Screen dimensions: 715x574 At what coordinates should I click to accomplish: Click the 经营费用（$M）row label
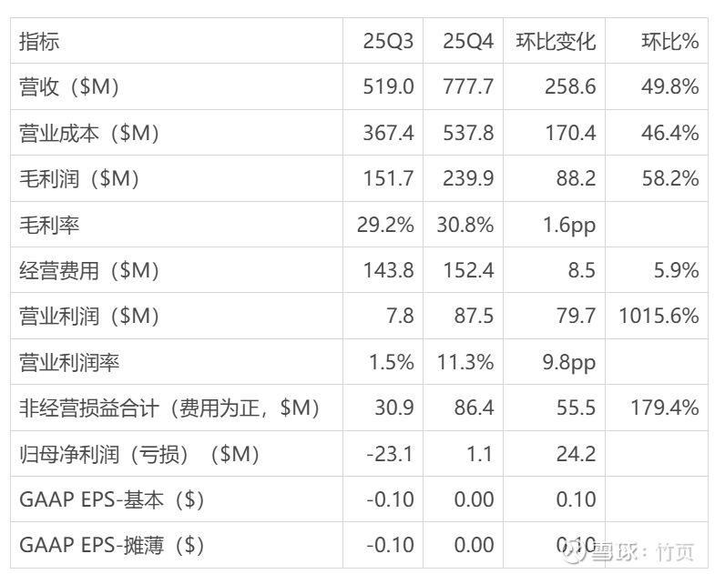point(90,270)
